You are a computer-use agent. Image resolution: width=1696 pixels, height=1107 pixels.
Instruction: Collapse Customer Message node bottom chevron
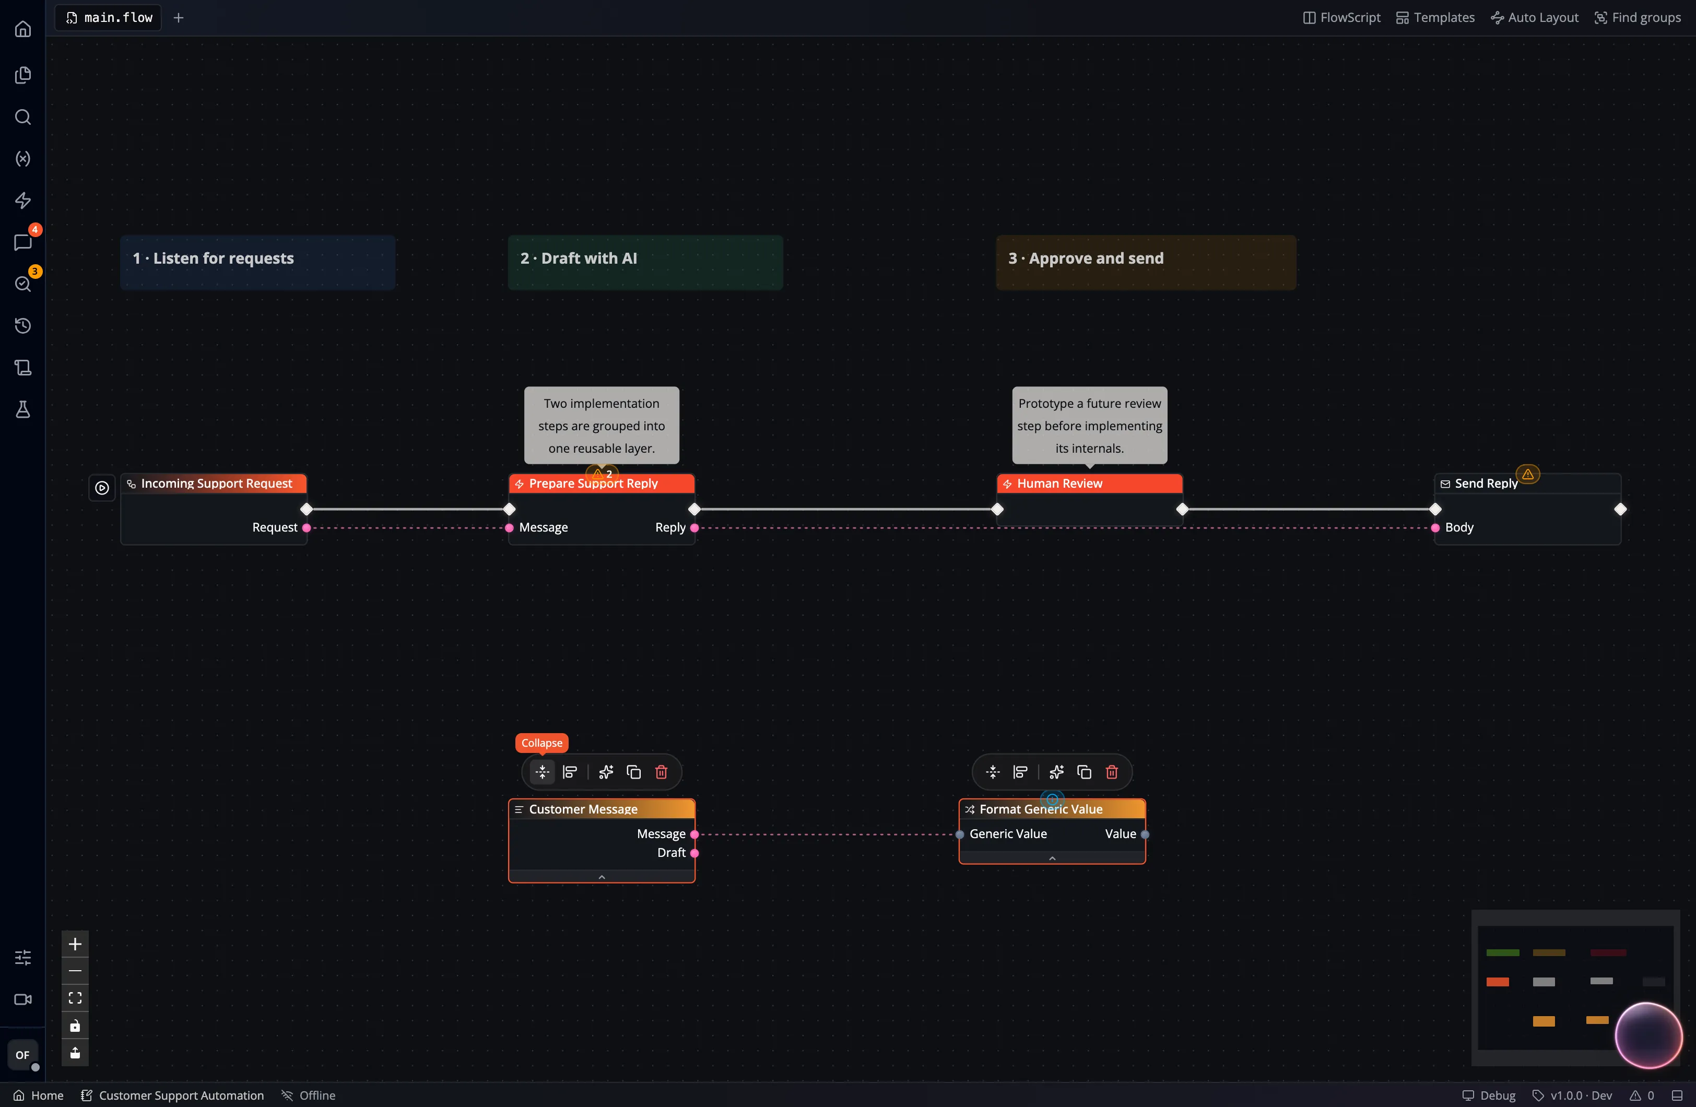coord(602,877)
